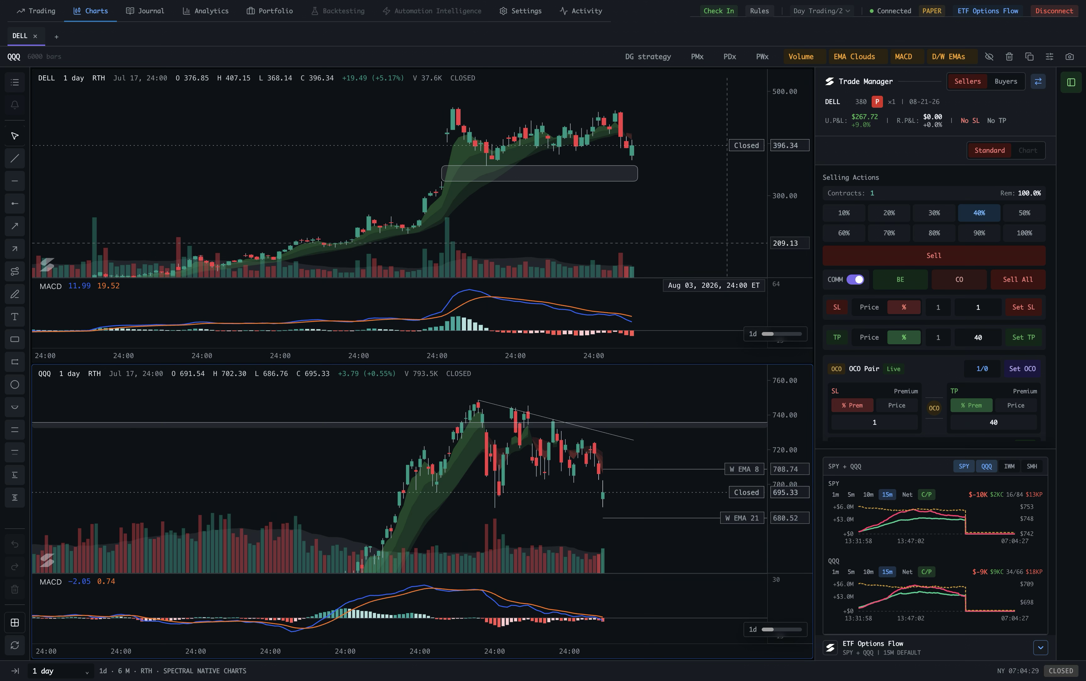Screen dimensions: 1086x681
Task: Click the refresh sync icon in left toolbar
Action: point(14,645)
